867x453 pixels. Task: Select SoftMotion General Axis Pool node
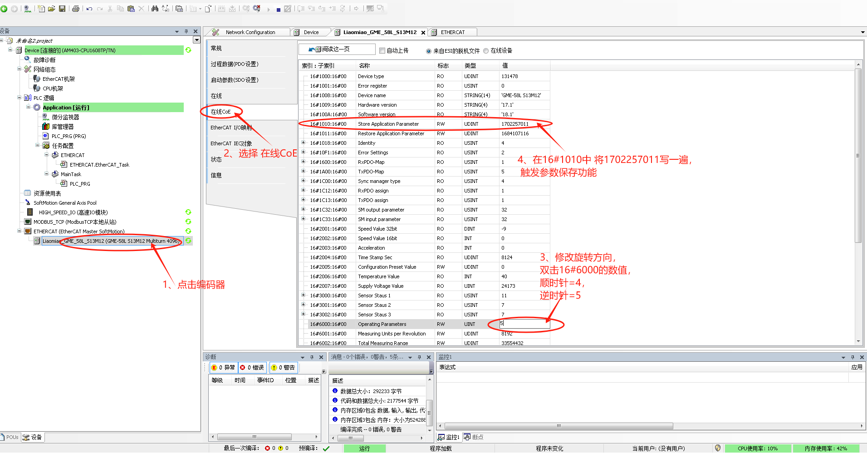pos(65,203)
